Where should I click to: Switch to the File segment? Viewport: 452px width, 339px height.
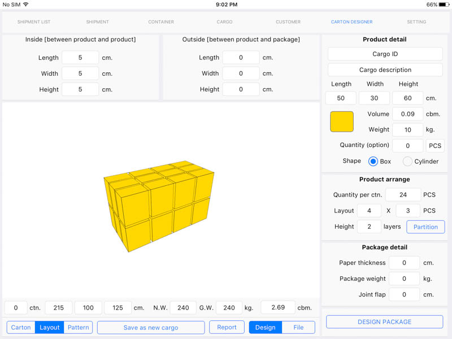coord(298,328)
